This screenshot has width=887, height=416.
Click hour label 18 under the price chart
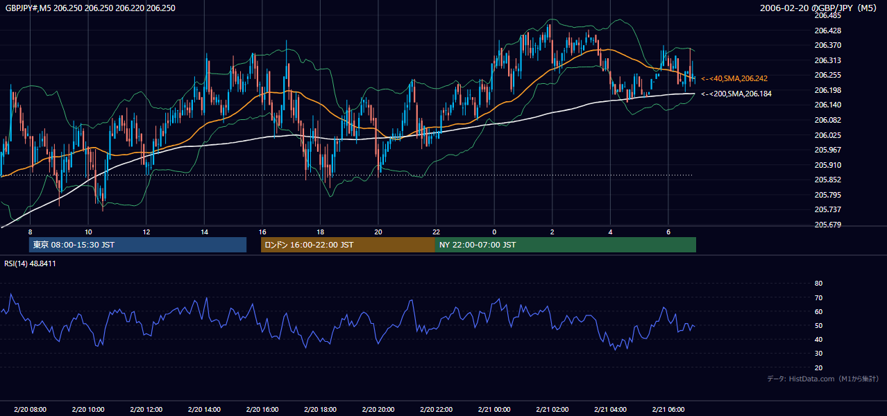coord(320,232)
